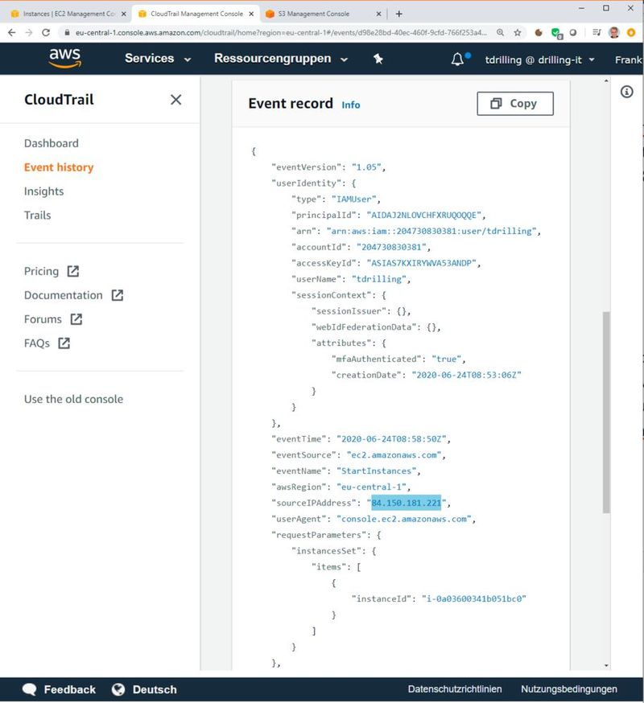Close the CloudTrail navigation panel
The image size is (644, 703).
pos(176,100)
